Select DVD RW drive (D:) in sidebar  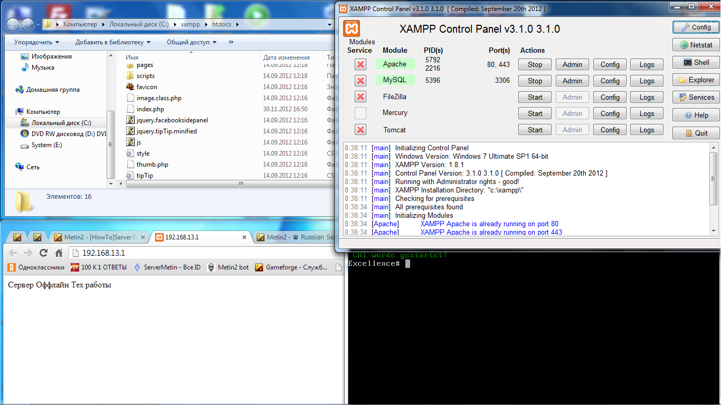pos(63,134)
